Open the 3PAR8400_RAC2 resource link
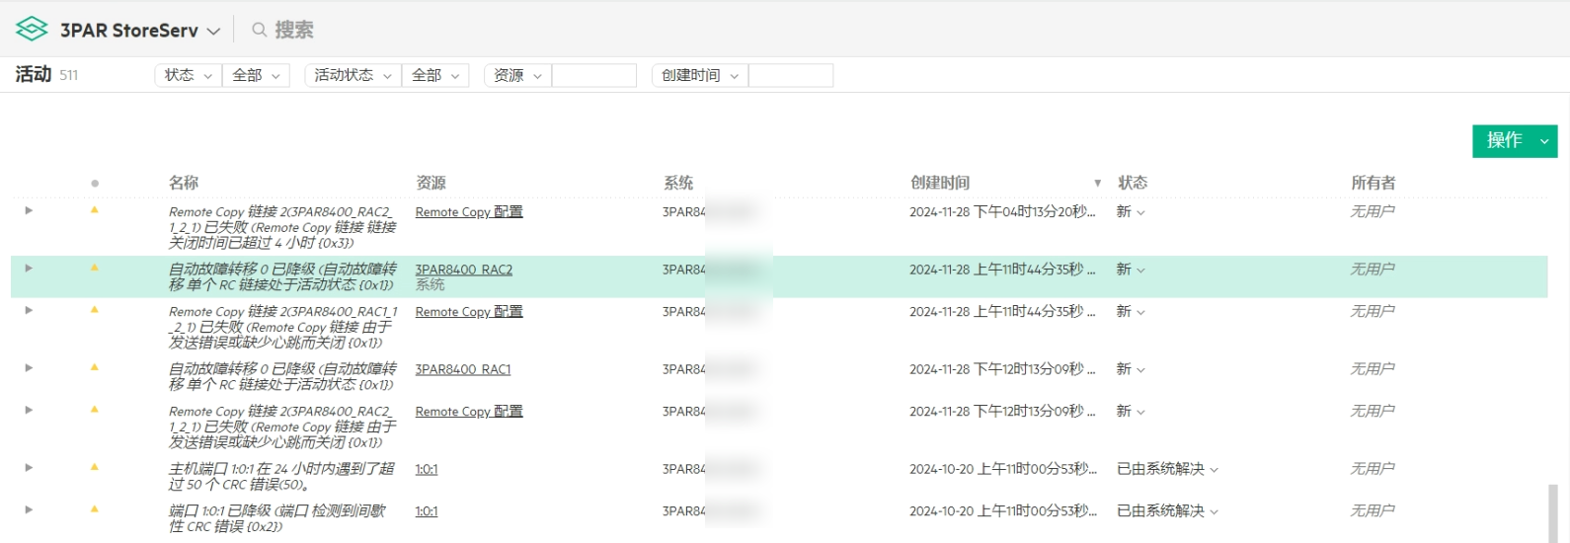 (464, 270)
